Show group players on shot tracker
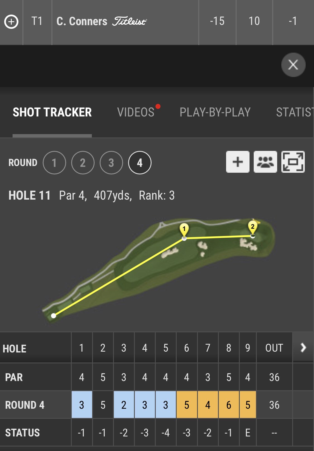Screen dimensions: 314x451 point(265,162)
